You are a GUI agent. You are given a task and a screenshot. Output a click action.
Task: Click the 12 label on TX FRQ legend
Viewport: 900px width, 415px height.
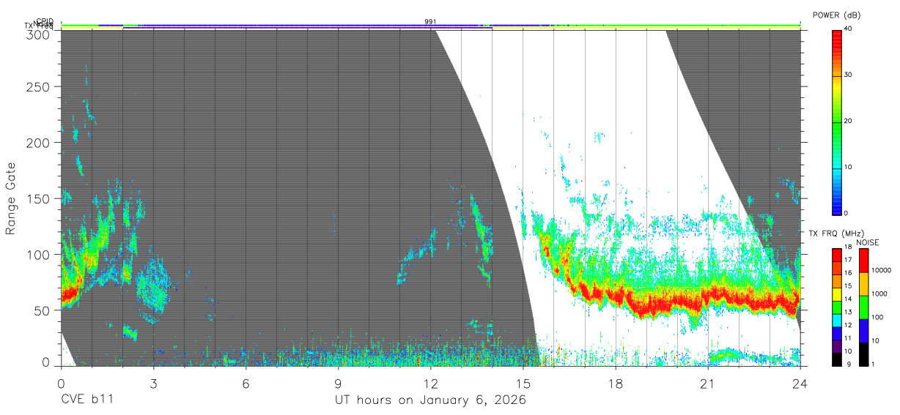(x=848, y=325)
